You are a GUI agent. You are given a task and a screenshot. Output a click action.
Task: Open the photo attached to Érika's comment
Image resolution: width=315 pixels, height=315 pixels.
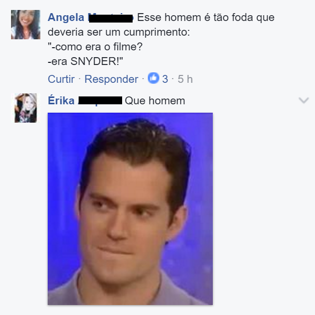click(130, 209)
